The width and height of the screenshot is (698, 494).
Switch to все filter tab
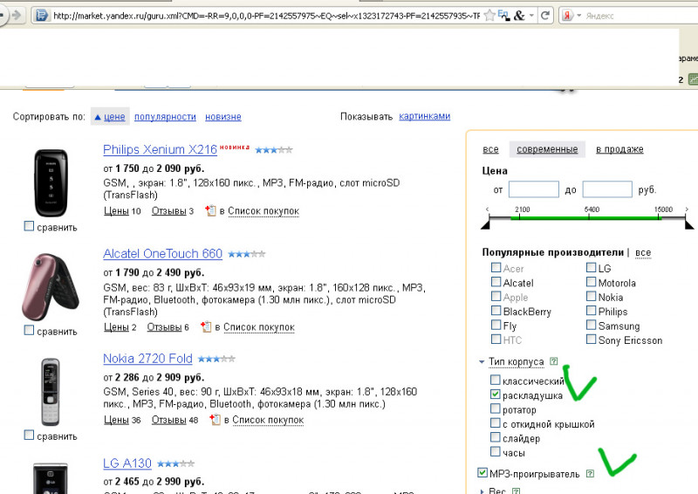click(490, 149)
